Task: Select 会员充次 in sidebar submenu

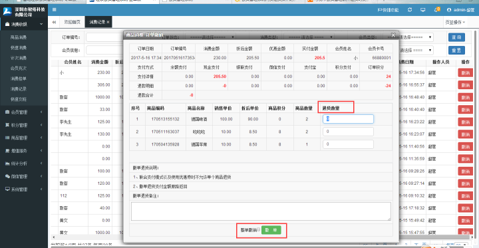Action: [x=19, y=68]
